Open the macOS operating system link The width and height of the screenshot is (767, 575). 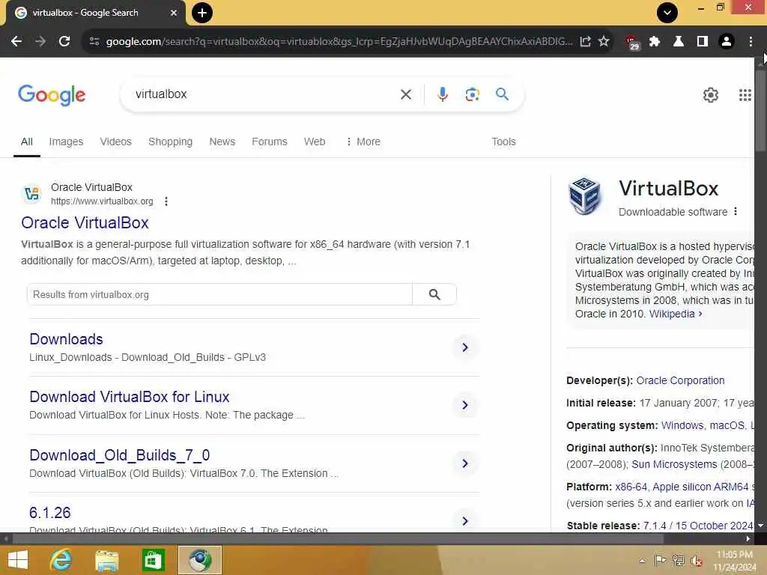coord(727,425)
